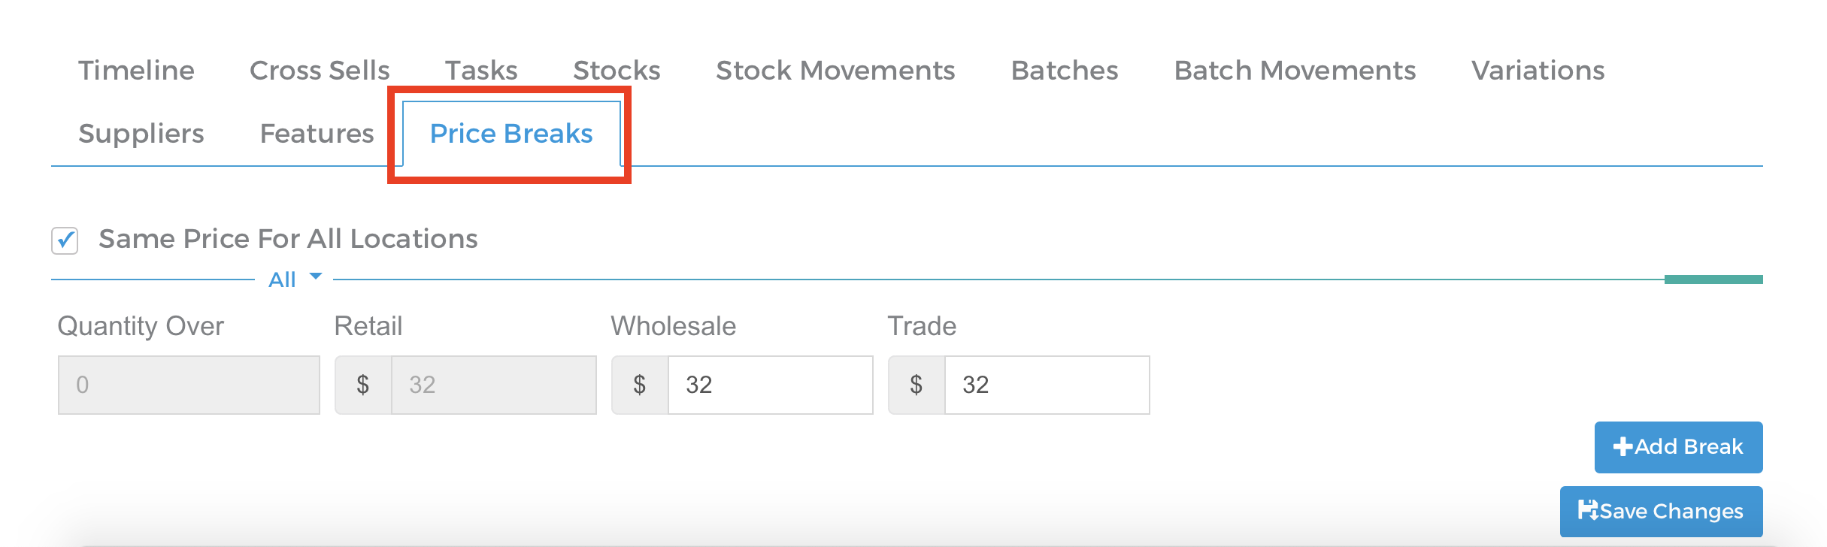
Task: Switch to the Cross Sells tab
Action: coord(320,70)
